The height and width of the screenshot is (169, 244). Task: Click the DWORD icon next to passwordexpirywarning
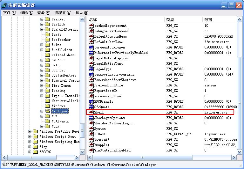91,74
